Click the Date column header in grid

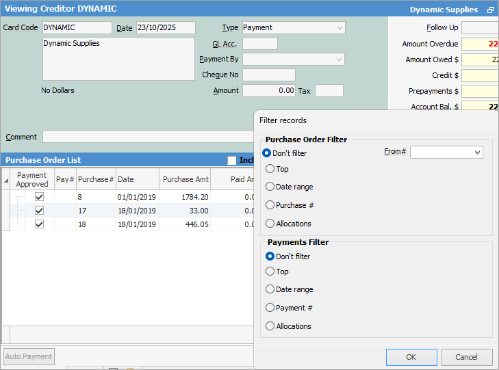(137, 179)
